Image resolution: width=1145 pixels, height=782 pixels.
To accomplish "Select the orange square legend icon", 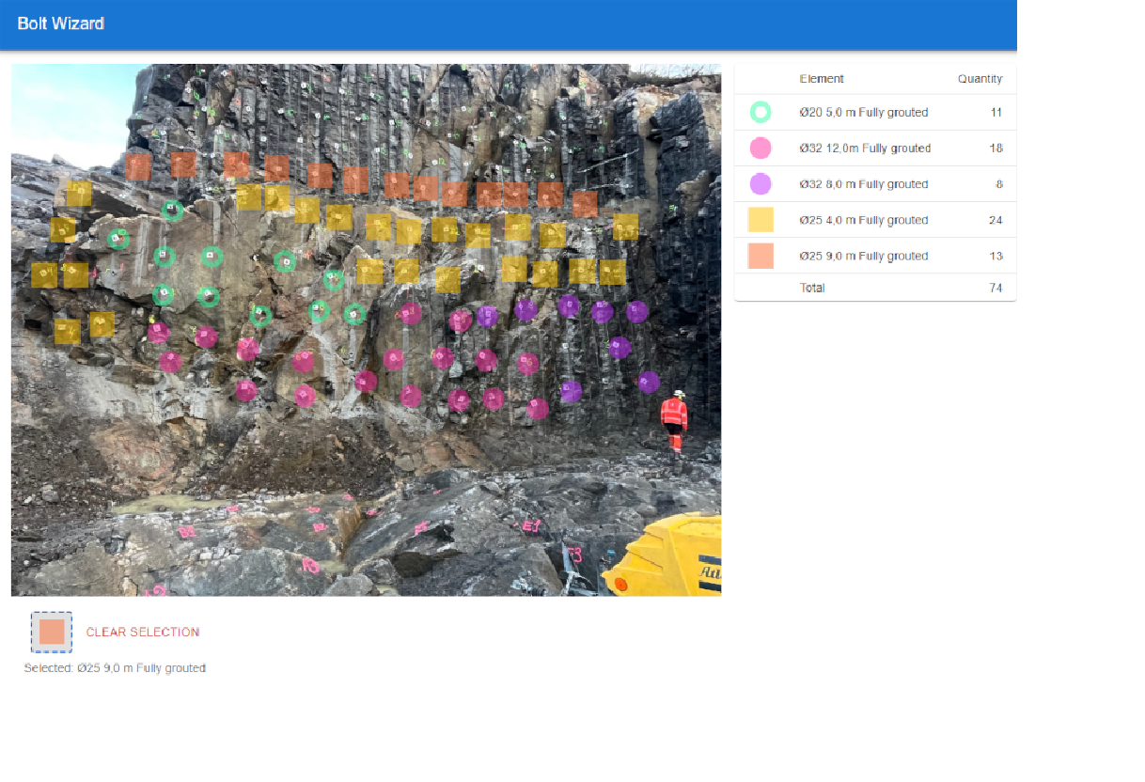I will (x=761, y=256).
